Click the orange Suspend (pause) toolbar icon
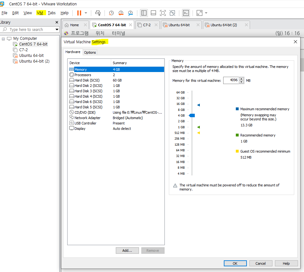The width and height of the screenshot is (304, 272). pyautogui.click(x=79, y=13)
